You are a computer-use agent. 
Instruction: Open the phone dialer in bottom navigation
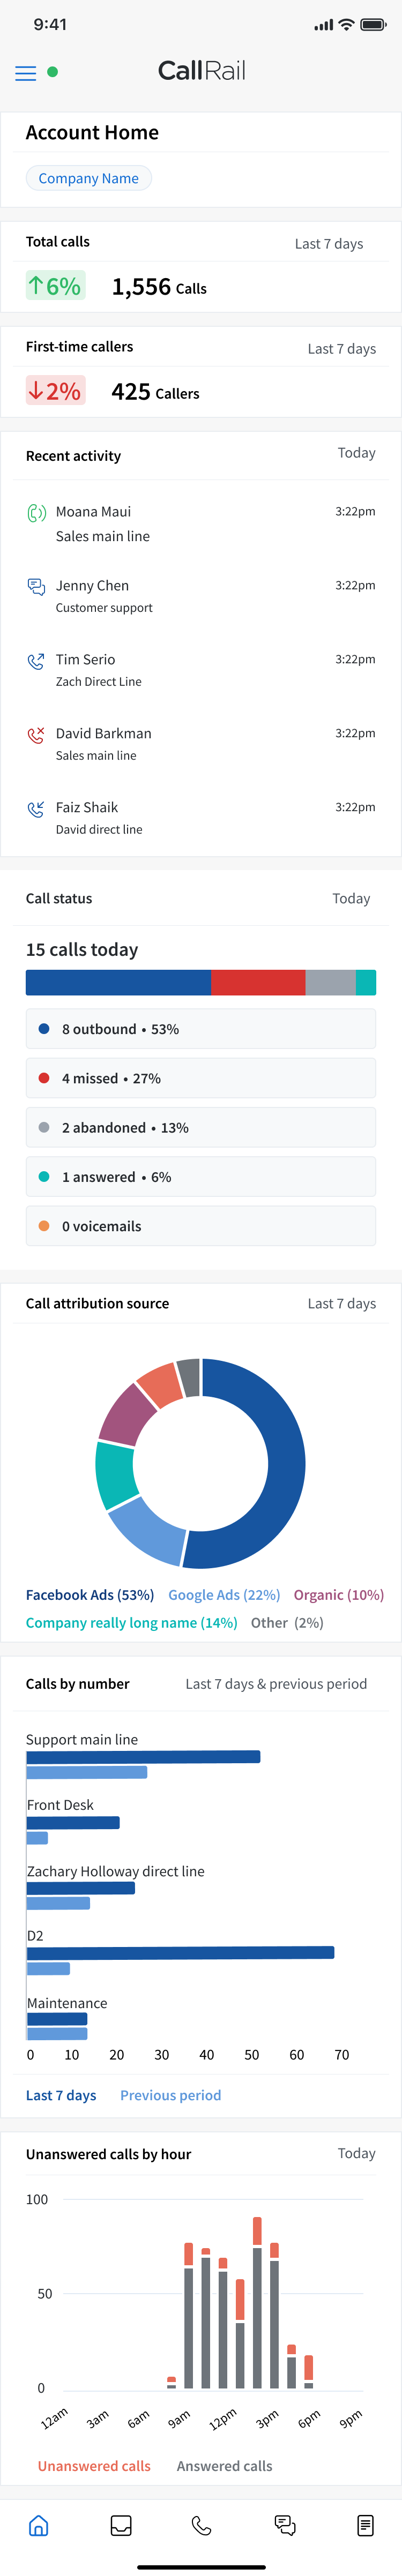coord(201,2525)
